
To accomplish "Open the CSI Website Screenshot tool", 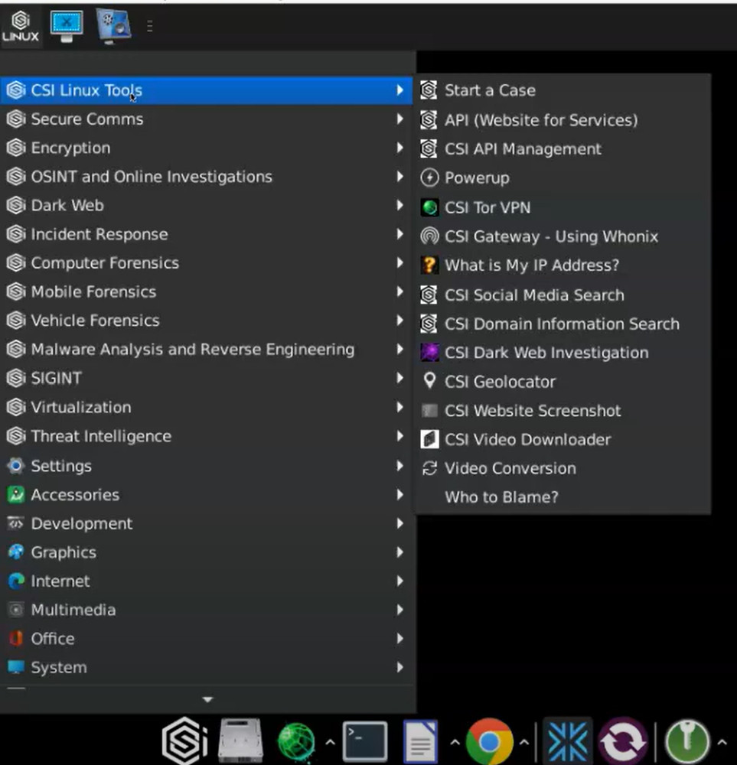I will click(532, 410).
